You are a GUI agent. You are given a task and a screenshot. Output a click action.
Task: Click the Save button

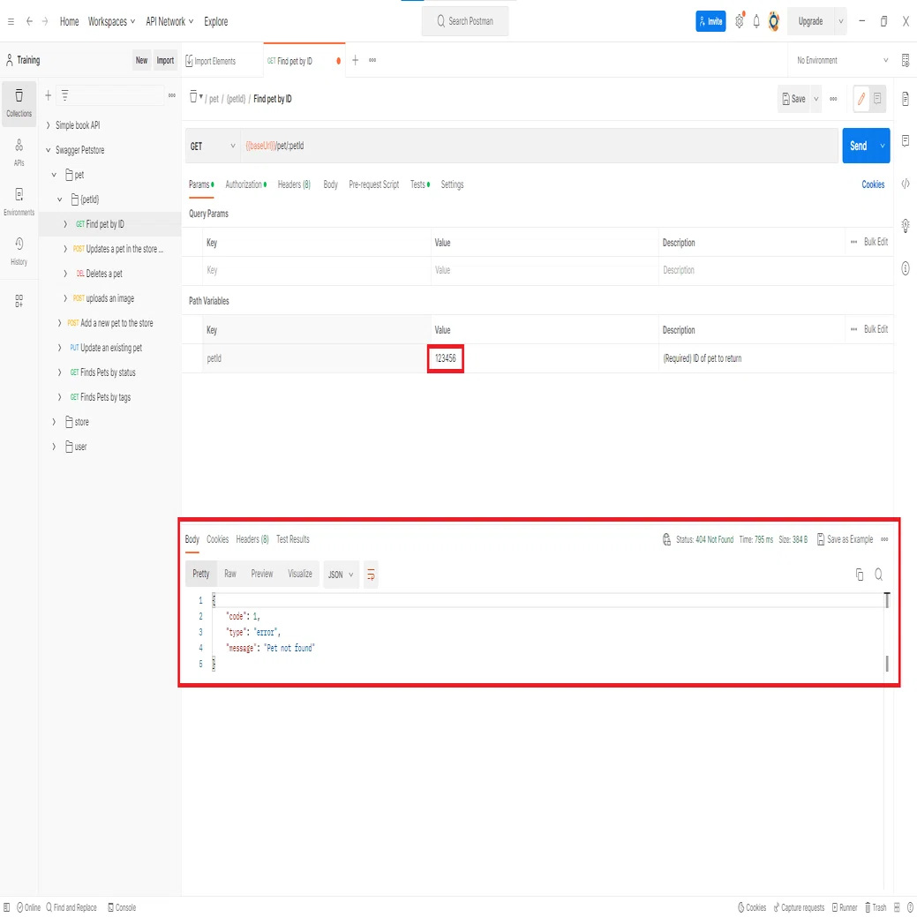coord(793,99)
